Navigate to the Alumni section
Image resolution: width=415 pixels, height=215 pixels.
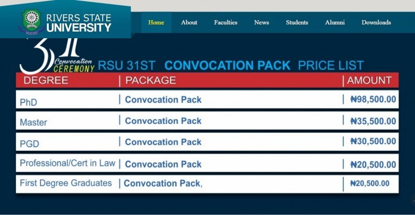click(335, 22)
